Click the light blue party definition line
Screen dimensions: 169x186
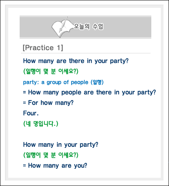(63, 82)
